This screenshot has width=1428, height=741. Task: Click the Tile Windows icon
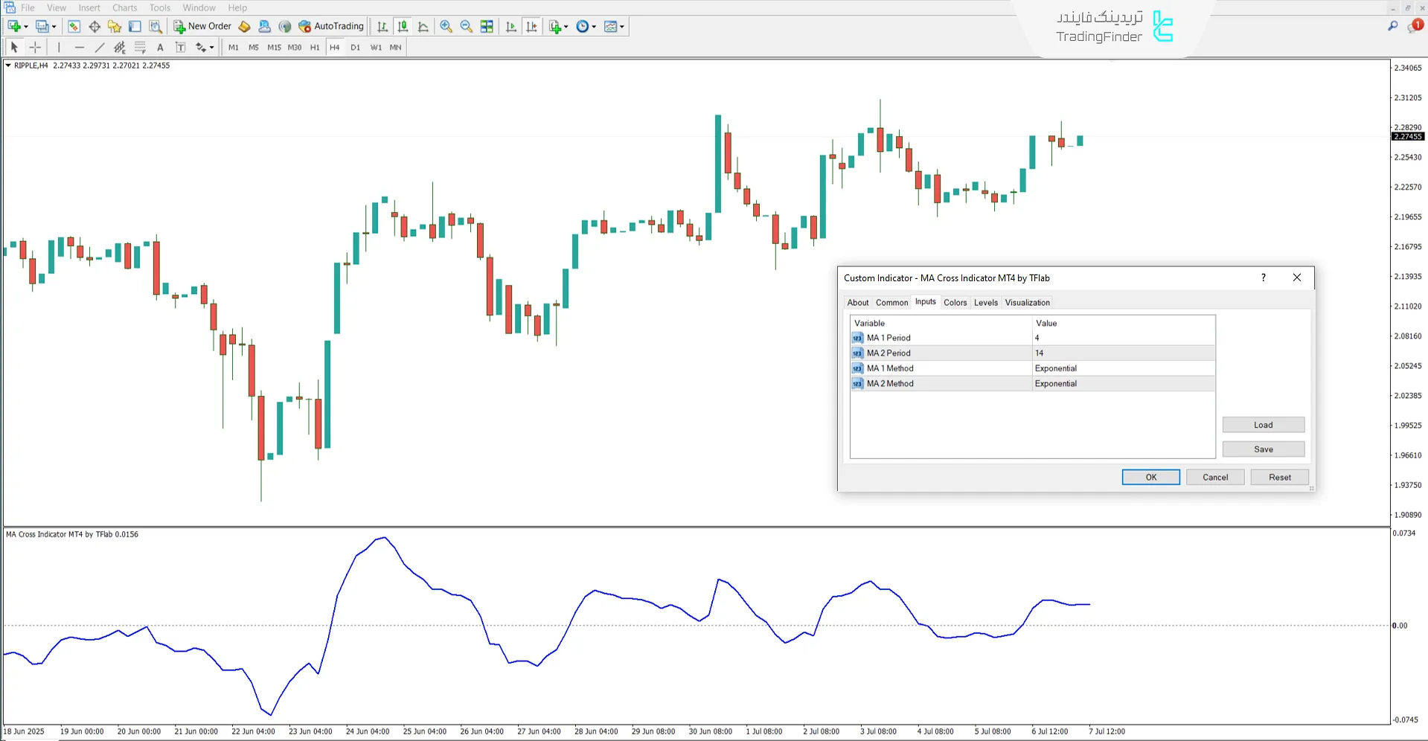tap(487, 26)
